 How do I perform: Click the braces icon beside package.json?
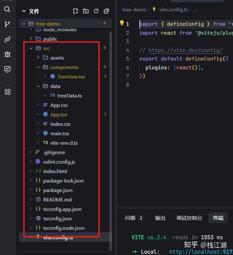tap(38, 190)
